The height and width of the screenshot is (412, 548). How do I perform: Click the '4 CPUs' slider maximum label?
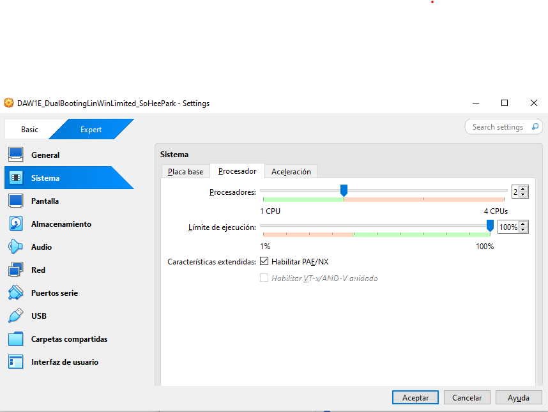coord(496,211)
